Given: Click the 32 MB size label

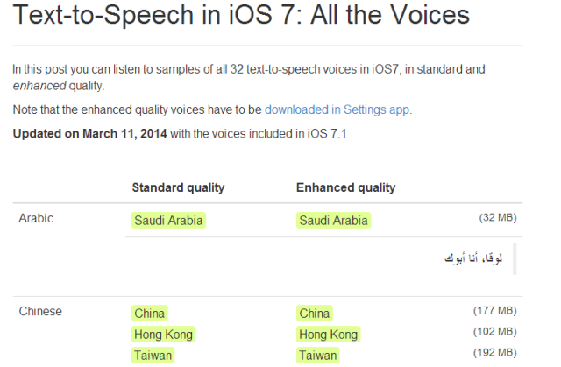Looking at the screenshot, I should coord(498,217).
